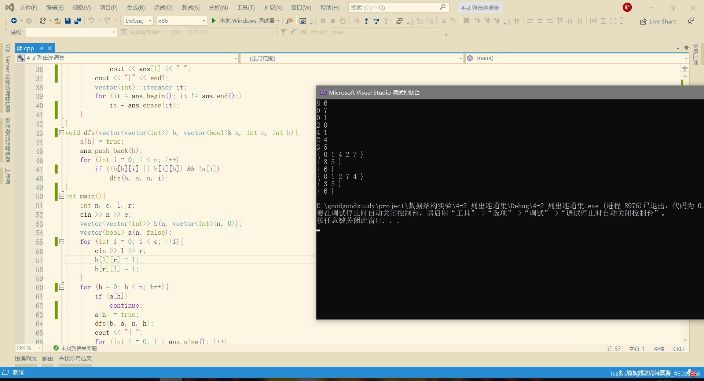This screenshot has height=381, width=704.
Task: Open the 服务器资源管理器 side panel
Action: click(8, 140)
